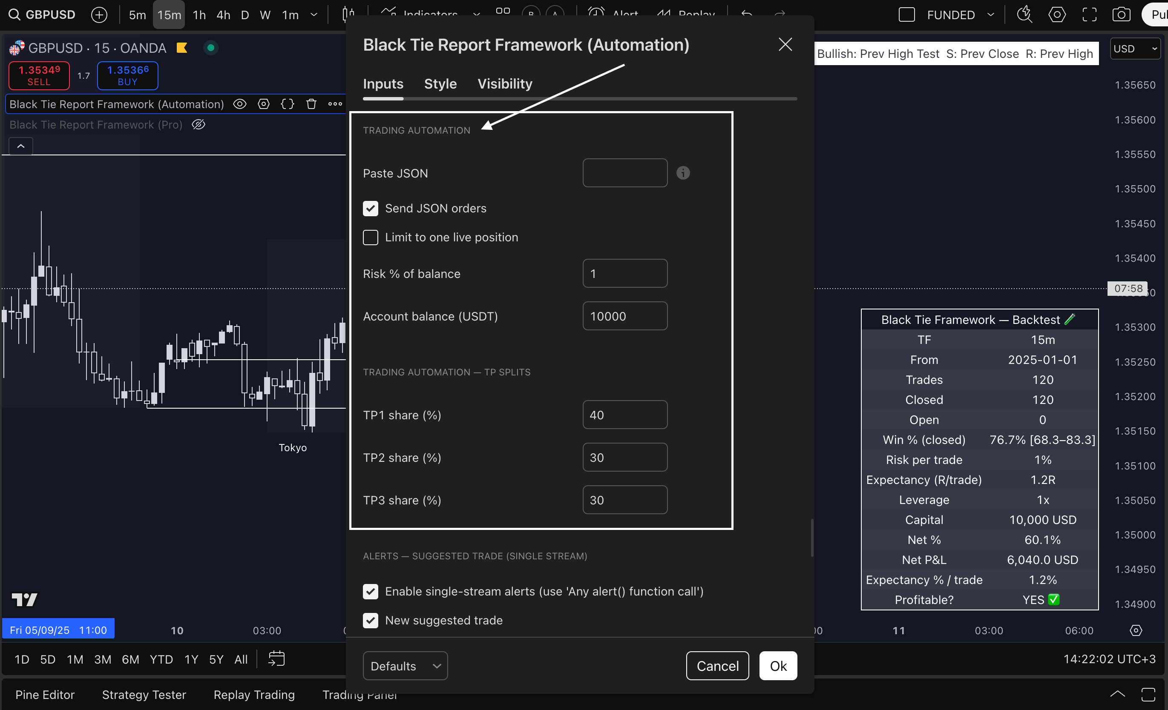Hide Black Tie Automation indicator eye
This screenshot has width=1168, height=710.
click(240, 104)
